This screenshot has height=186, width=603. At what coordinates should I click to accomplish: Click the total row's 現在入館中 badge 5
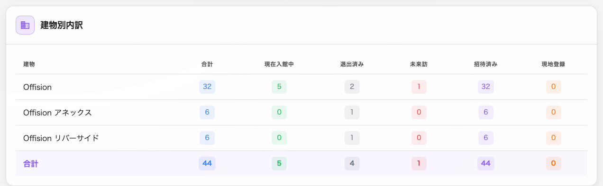click(x=279, y=163)
